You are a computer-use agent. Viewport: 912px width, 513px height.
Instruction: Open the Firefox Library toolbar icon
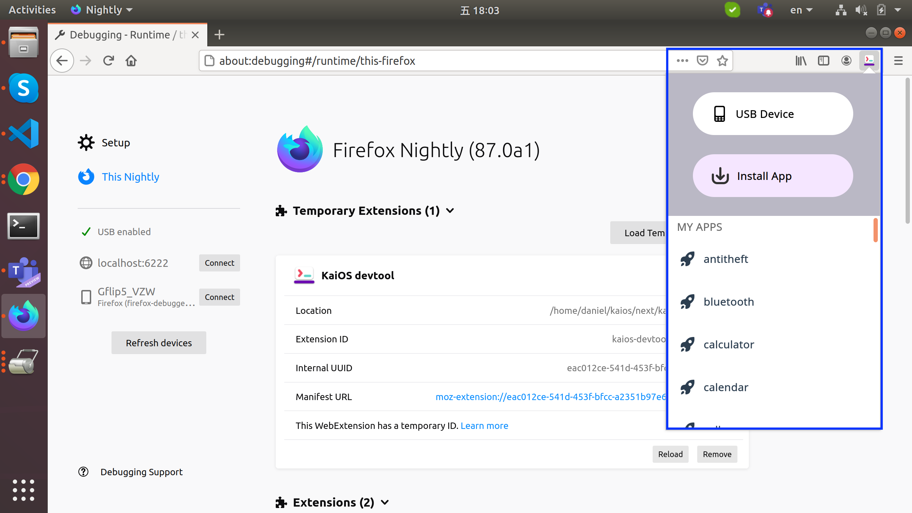click(x=801, y=61)
